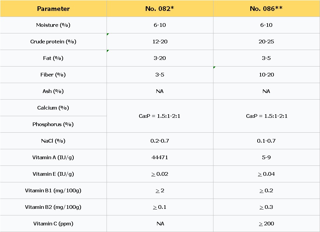
Task: Click the 10-20 fiber value cell
Action: click(266, 75)
